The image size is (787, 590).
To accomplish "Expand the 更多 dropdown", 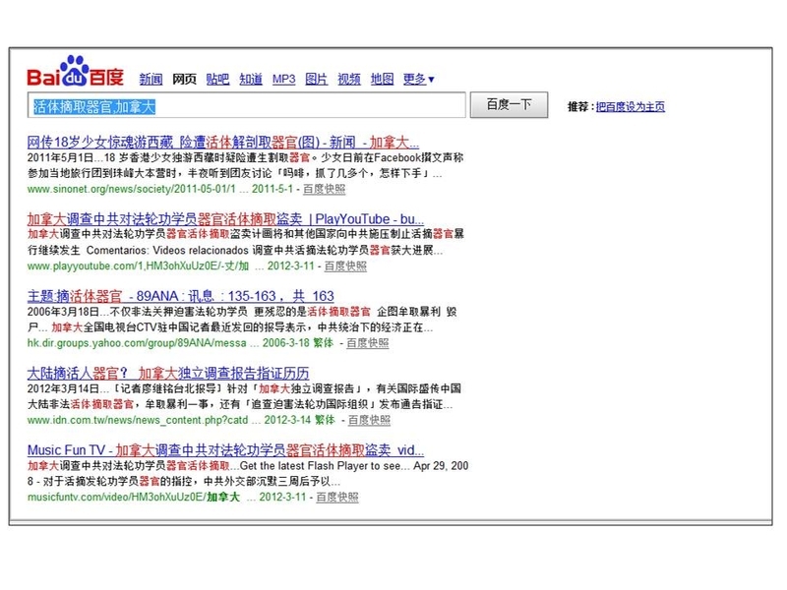I will (419, 79).
